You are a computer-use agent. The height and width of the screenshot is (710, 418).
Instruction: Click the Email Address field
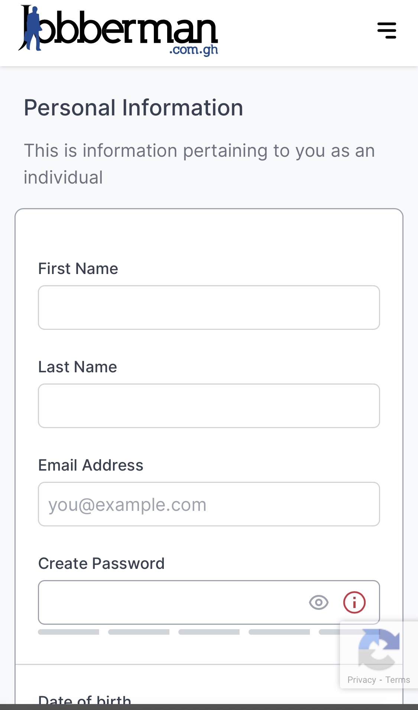point(209,504)
